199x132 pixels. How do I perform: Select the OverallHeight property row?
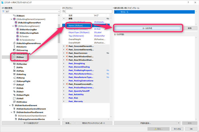click(86, 39)
